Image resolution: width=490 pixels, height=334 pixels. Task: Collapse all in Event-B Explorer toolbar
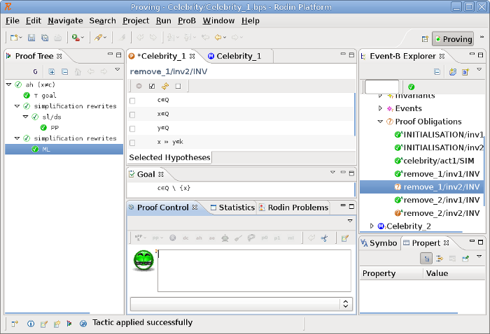pyautogui.click(x=437, y=71)
